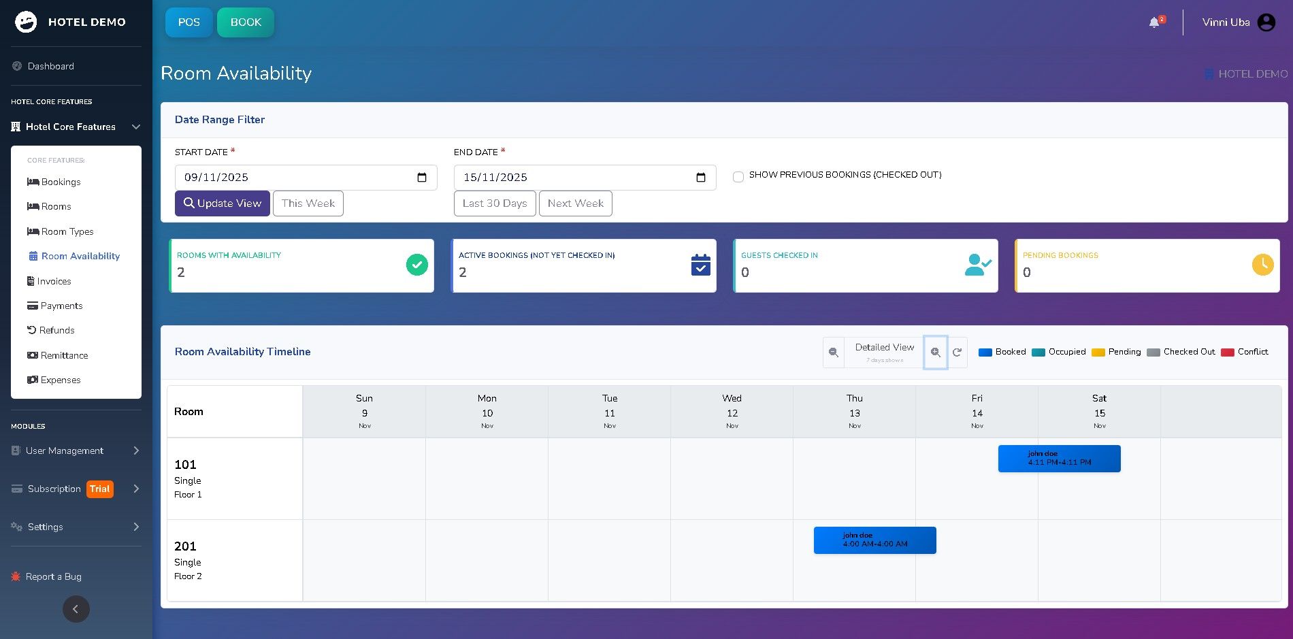
Task: Open the Start Date calendar picker icon
Action: tap(422, 178)
